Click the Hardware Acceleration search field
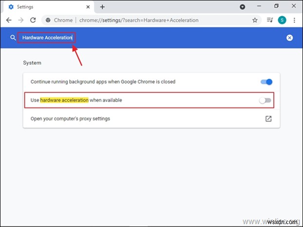This screenshot has width=303, height=227. 47,37
